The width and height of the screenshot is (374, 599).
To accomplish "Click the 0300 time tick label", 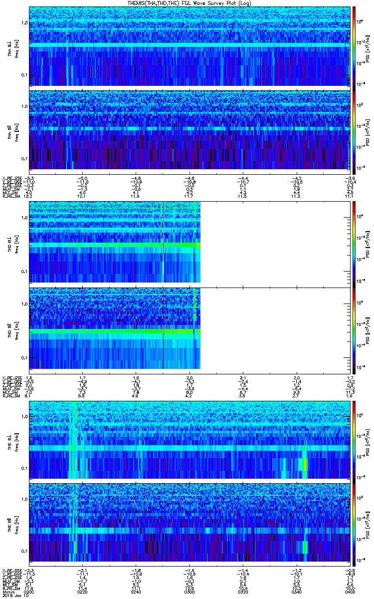I will click(x=189, y=591).
